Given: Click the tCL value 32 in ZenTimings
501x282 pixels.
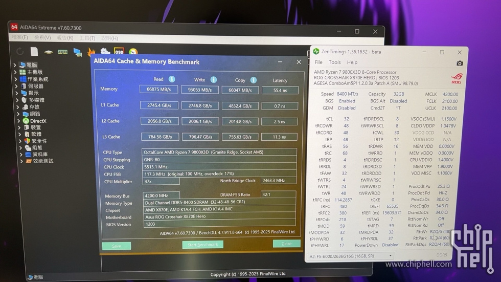Looking at the screenshot, I should pos(347,119).
